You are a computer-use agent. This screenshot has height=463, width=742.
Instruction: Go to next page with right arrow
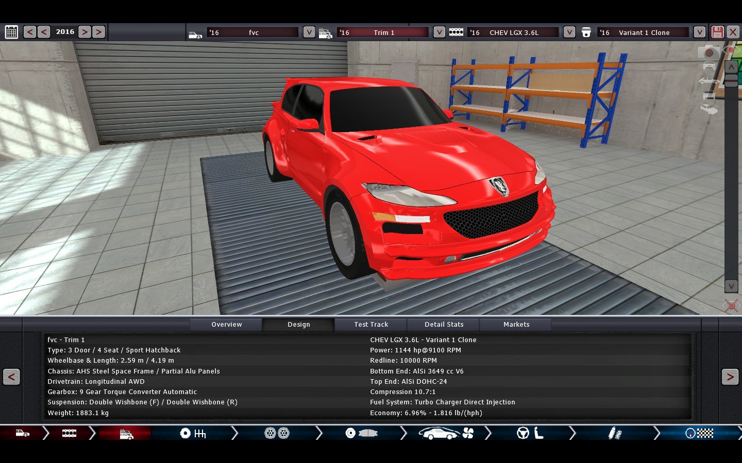click(730, 377)
